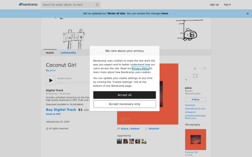
Task: Click the track progress slider handle
Action: coord(60,82)
